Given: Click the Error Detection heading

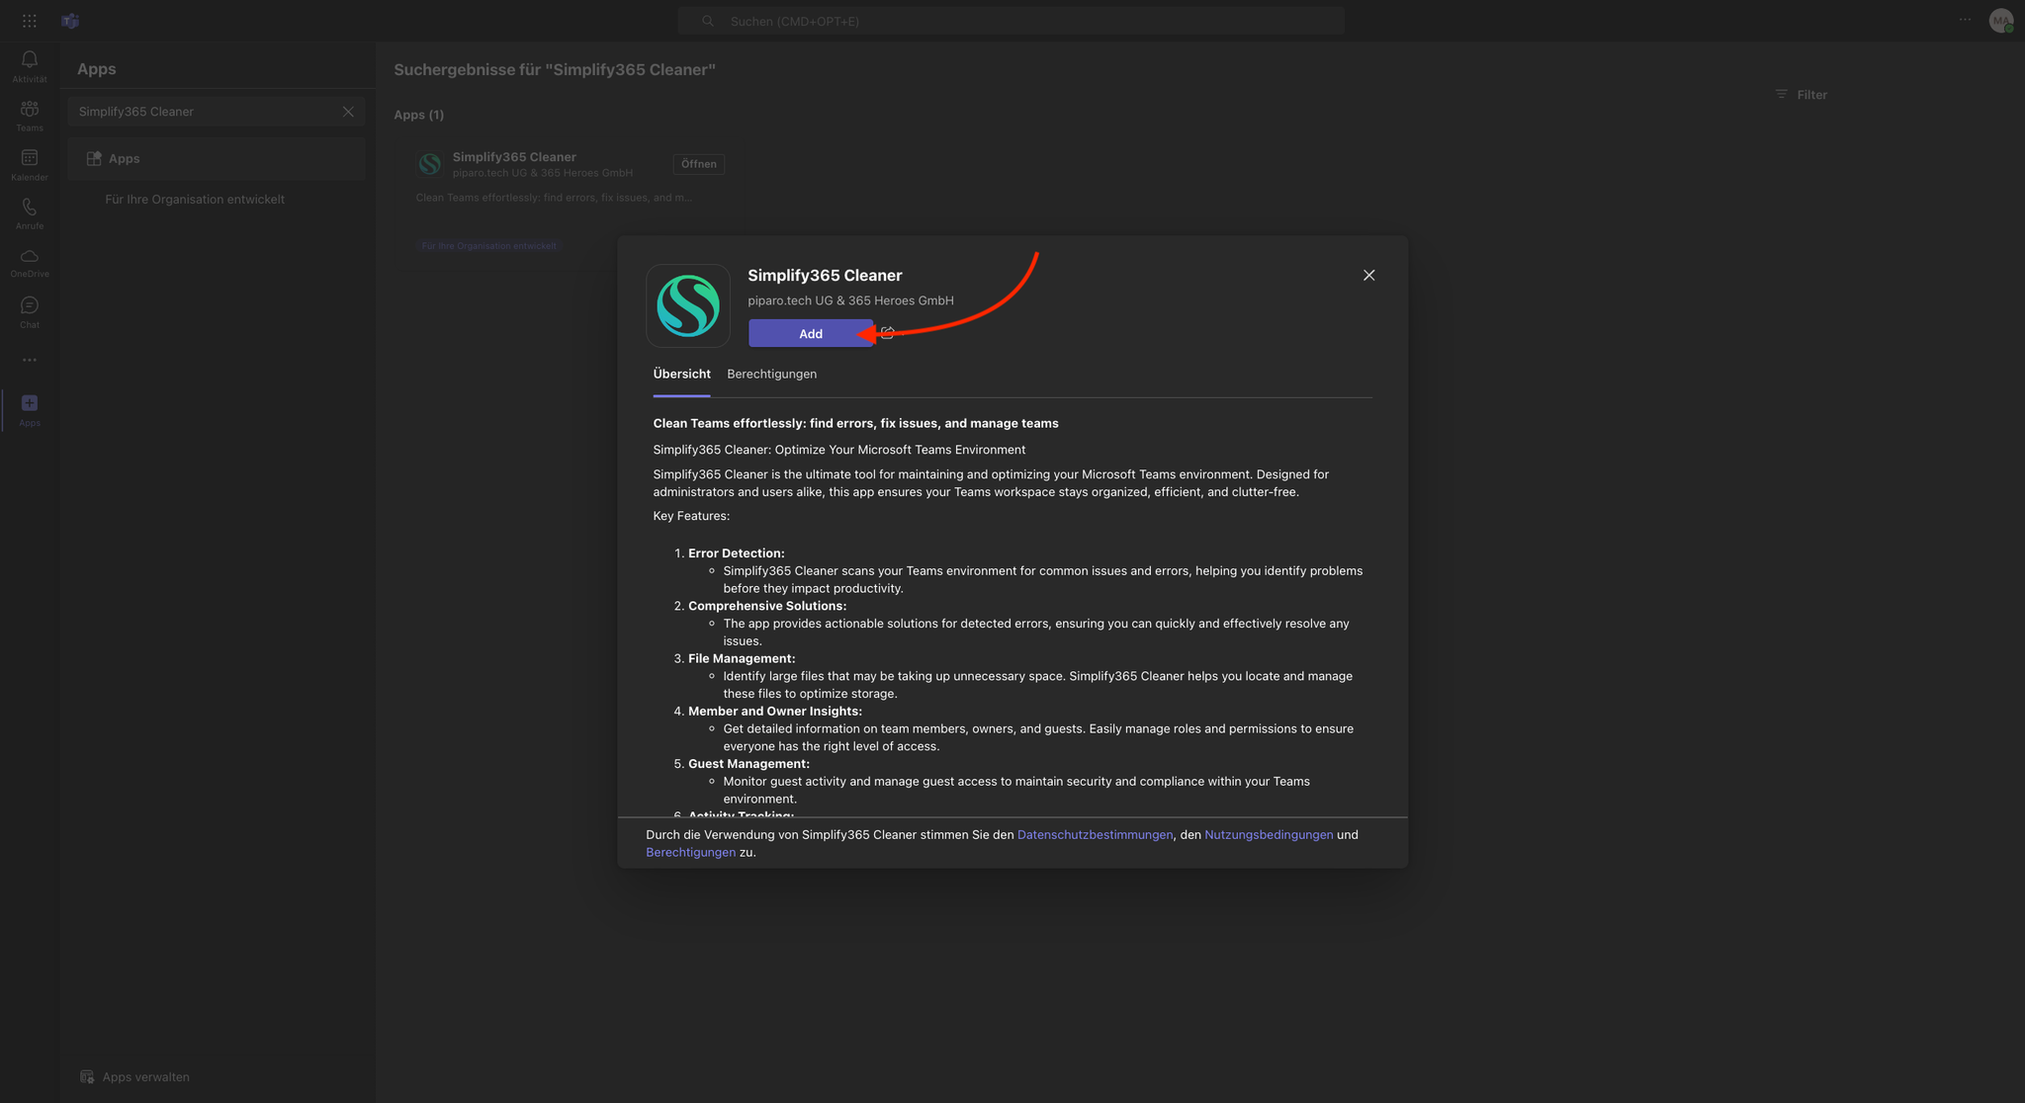Looking at the screenshot, I should click(736, 553).
